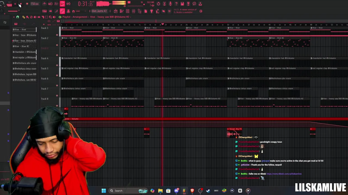This screenshot has height=195, width=348.
Task: Select the Zoom magnifier tool in playlist
Action: 50,17
